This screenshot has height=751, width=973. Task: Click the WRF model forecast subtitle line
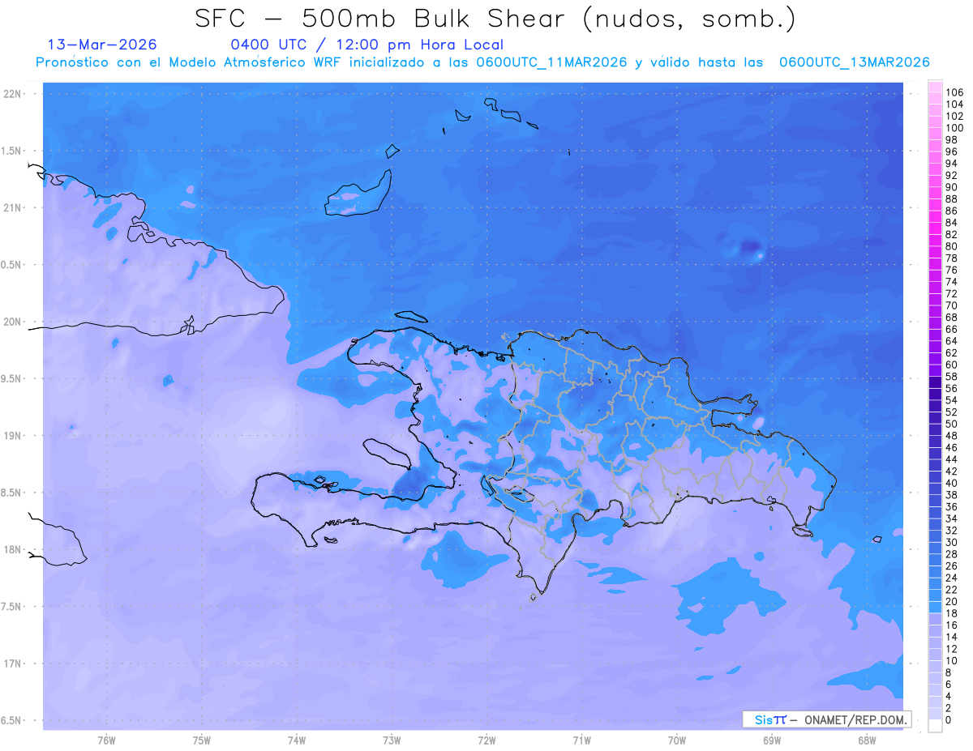tap(482, 62)
